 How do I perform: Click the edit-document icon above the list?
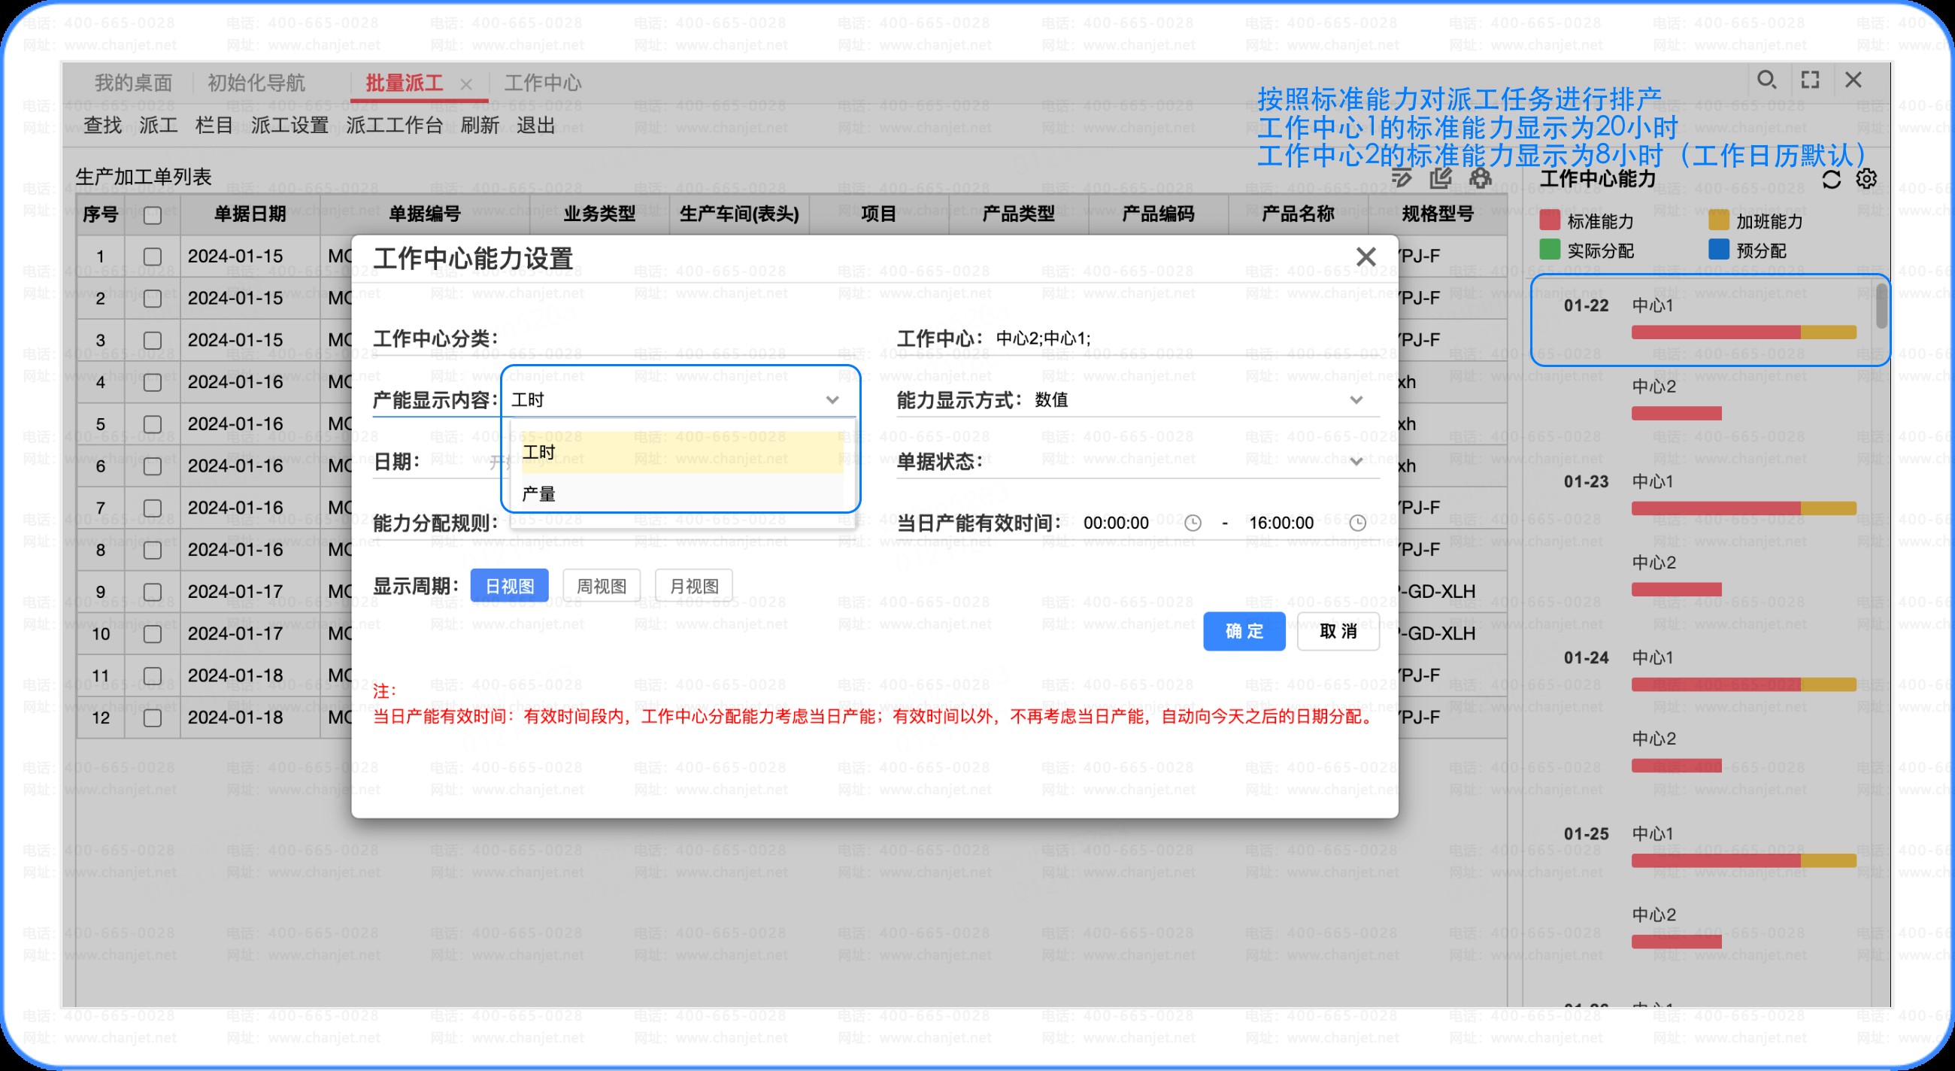point(1441,178)
